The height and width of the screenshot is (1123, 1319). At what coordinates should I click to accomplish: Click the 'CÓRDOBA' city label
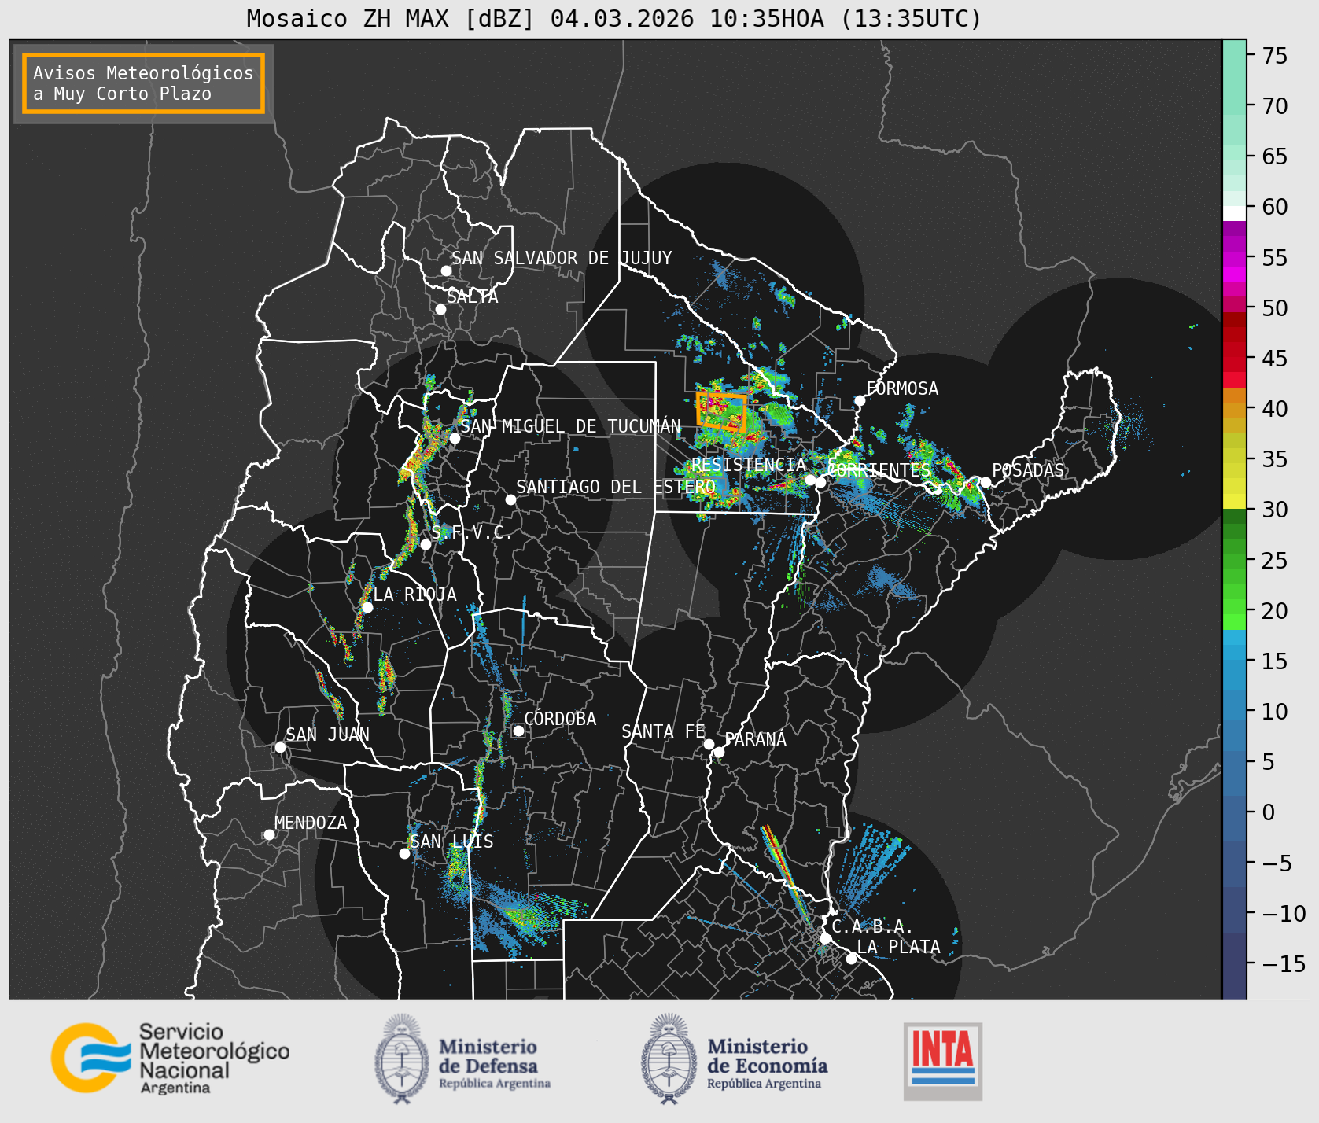point(560,719)
